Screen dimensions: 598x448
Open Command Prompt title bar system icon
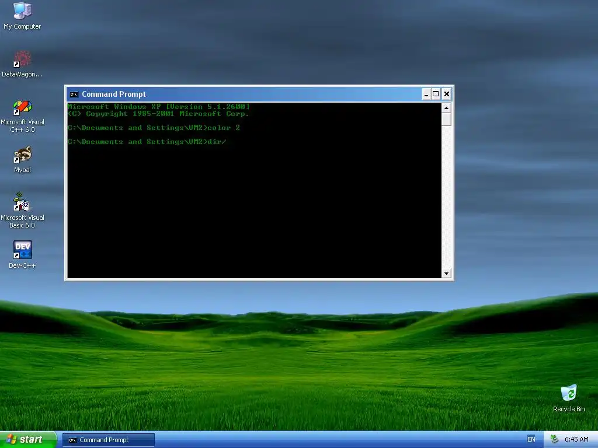click(x=74, y=94)
